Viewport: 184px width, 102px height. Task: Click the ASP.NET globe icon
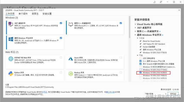(11, 59)
